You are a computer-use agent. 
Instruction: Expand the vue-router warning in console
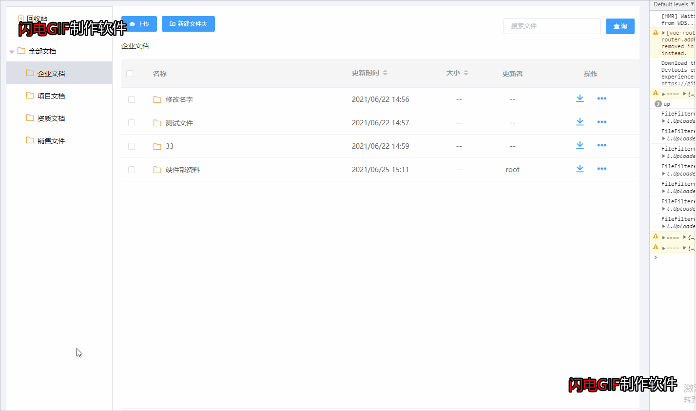(x=663, y=33)
